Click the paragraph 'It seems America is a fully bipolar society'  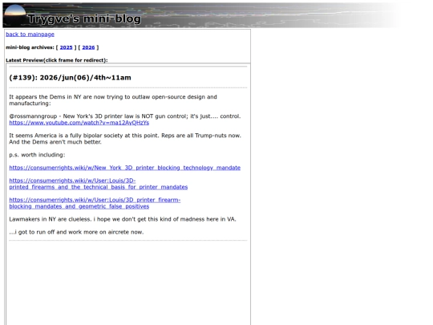tap(125, 139)
